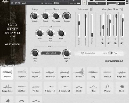Click the S mic volume fader
Viewport: 129px width, 103px height.
coord(103,27)
